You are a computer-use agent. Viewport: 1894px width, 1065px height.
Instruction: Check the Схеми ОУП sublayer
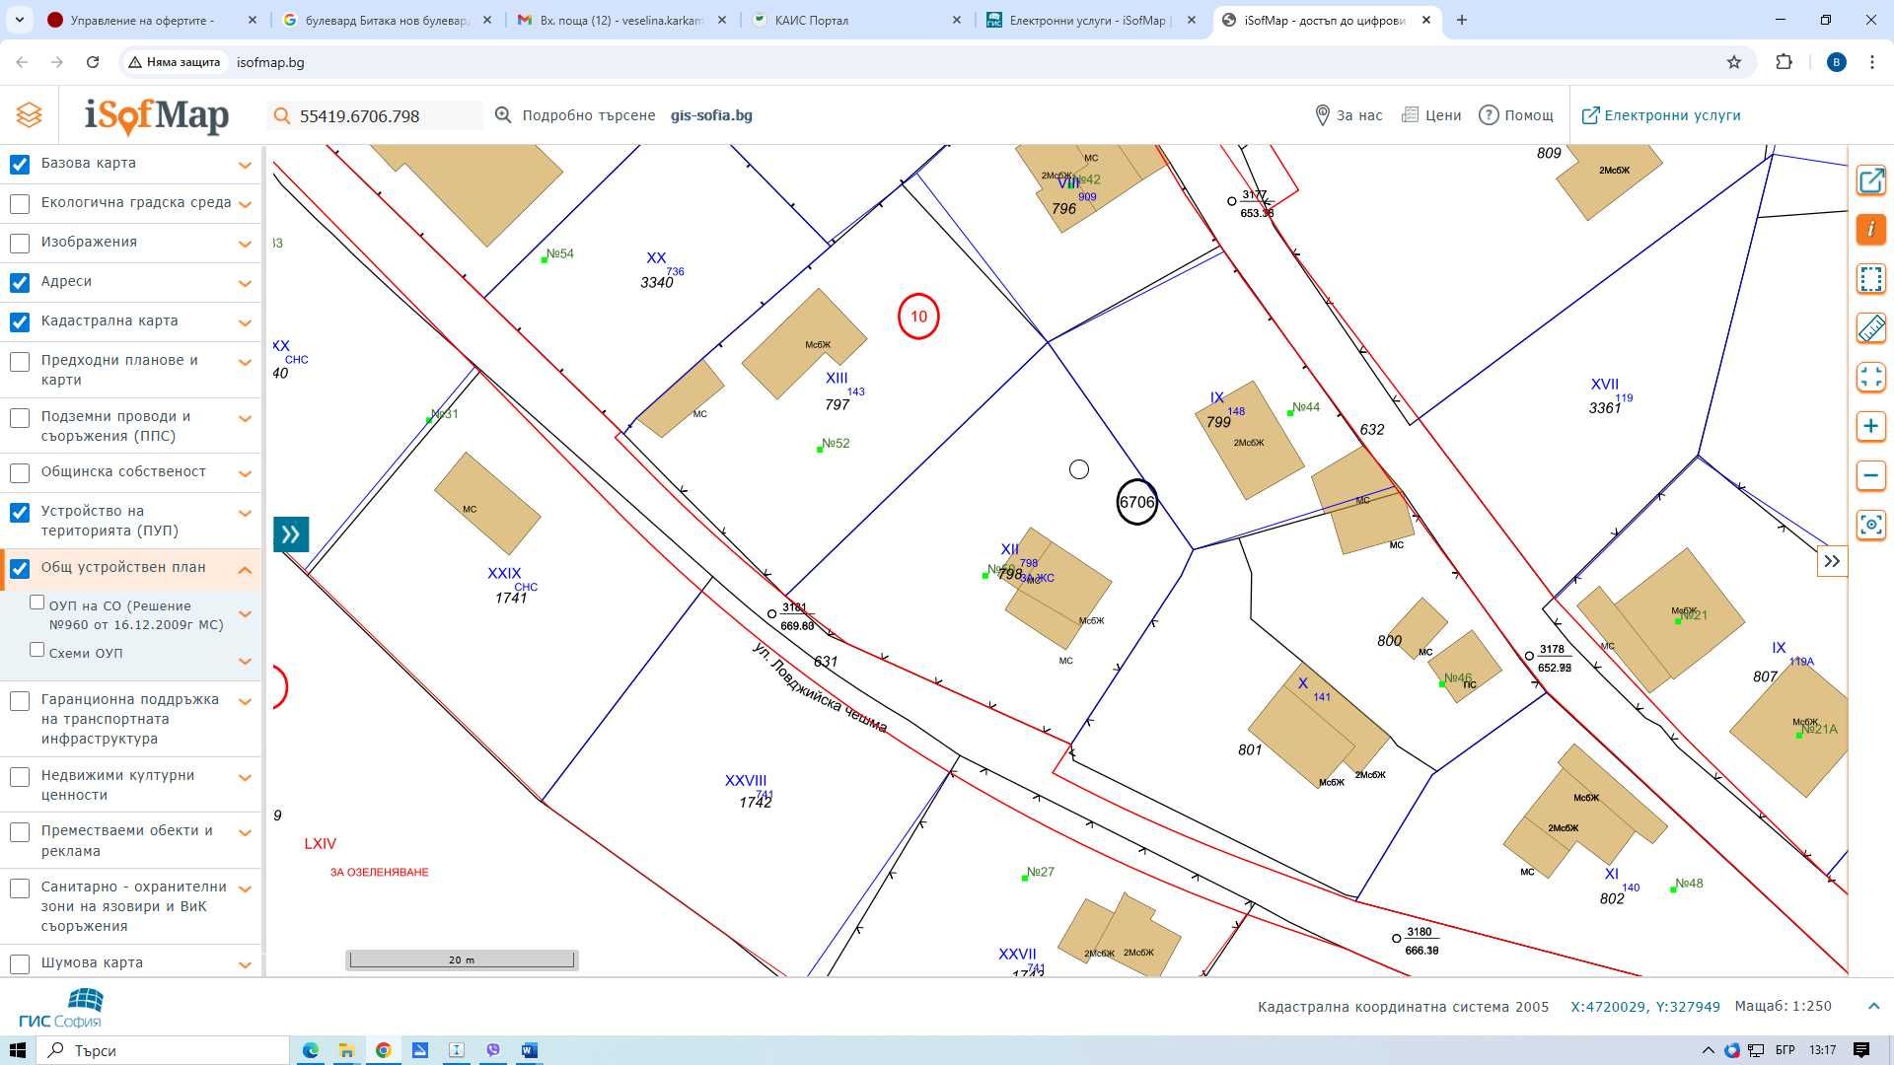tap(37, 649)
